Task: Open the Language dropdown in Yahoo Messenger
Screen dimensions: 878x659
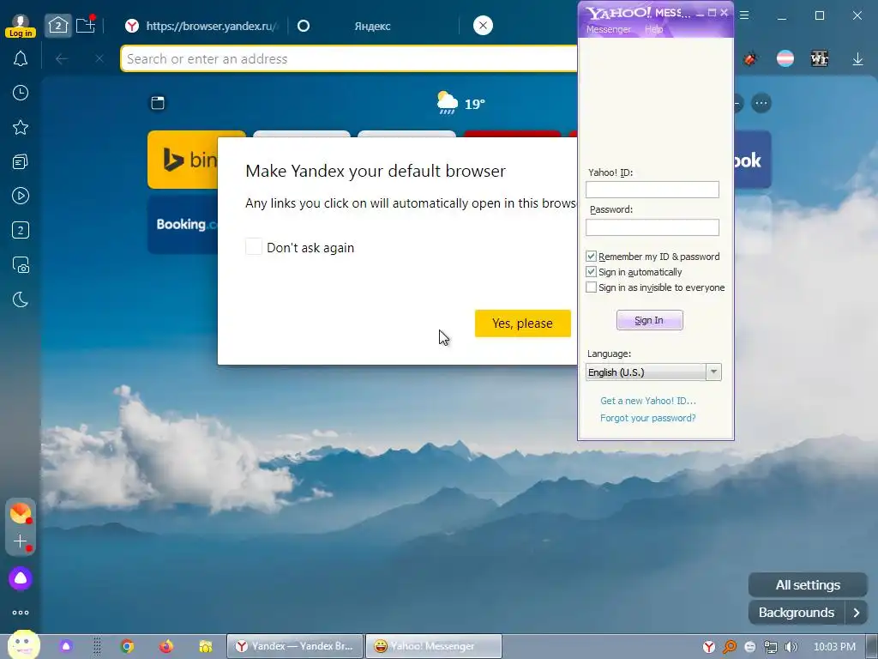Action: (x=653, y=372)
